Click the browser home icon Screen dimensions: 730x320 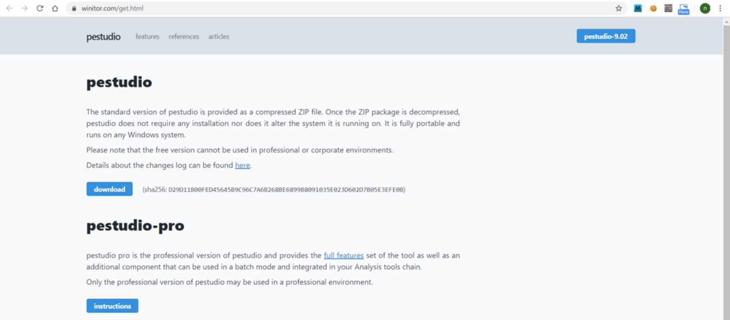click(x=55, y=8)
